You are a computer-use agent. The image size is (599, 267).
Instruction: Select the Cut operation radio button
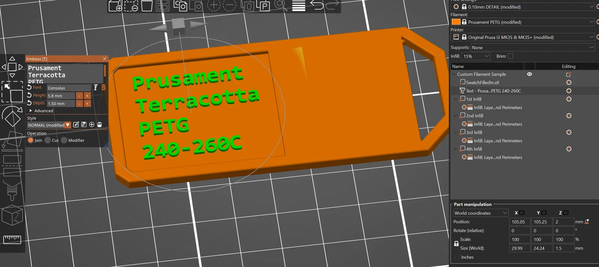pyautogui.click(x=48, y=140)
